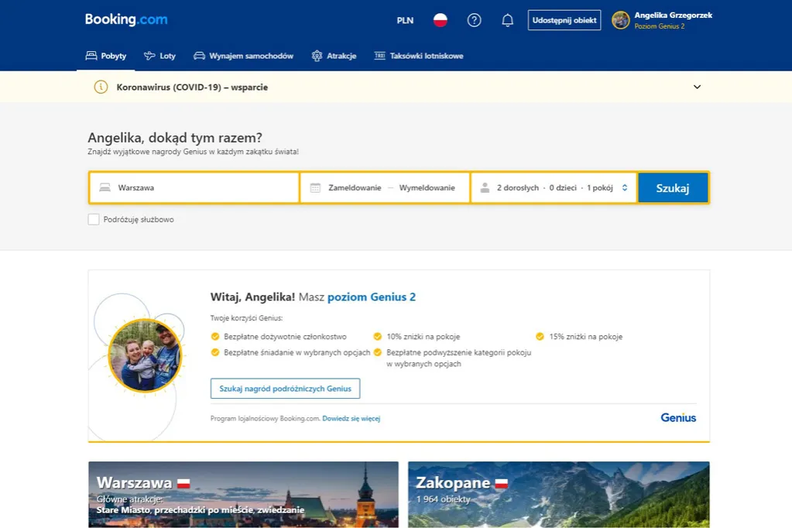Open the Angelika Grzegorzek profile menu

[664, 19]
